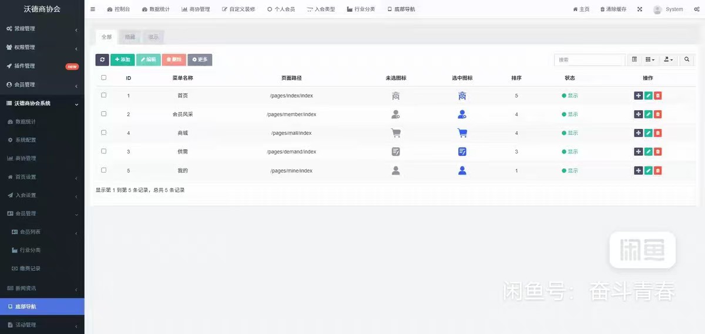
Task: Toggle the 显示 status for 首页 row
Action: (570, 96)
